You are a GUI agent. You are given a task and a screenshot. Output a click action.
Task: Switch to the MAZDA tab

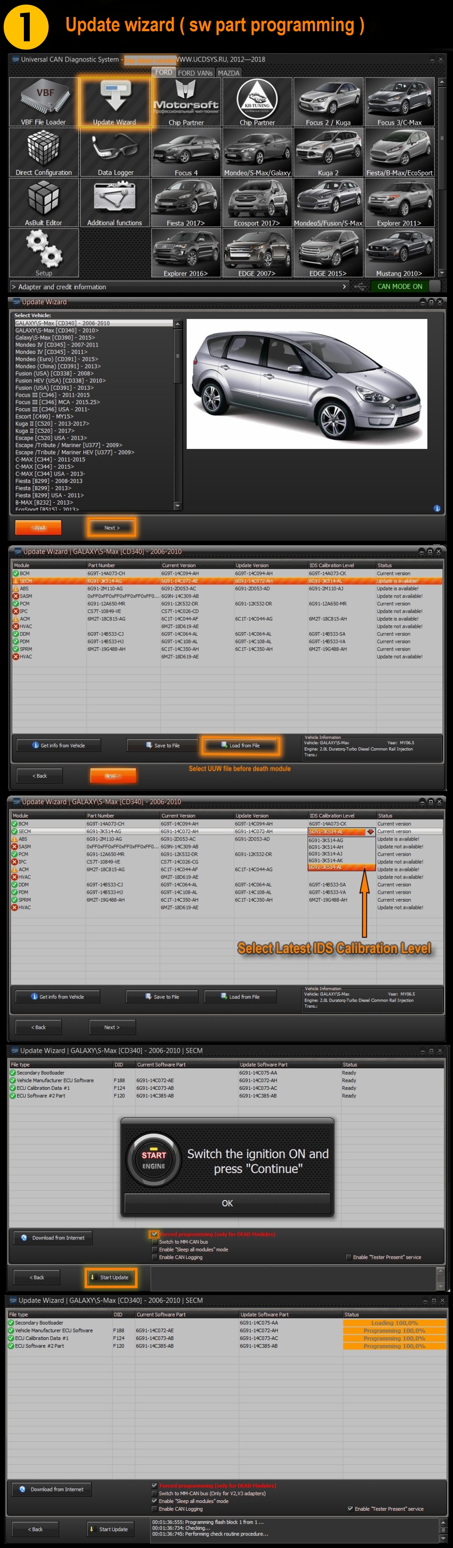[229, 73]
